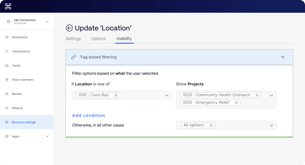Click the Transactions list icon
This screenshot has height=165, width=305.
(7, 51)
